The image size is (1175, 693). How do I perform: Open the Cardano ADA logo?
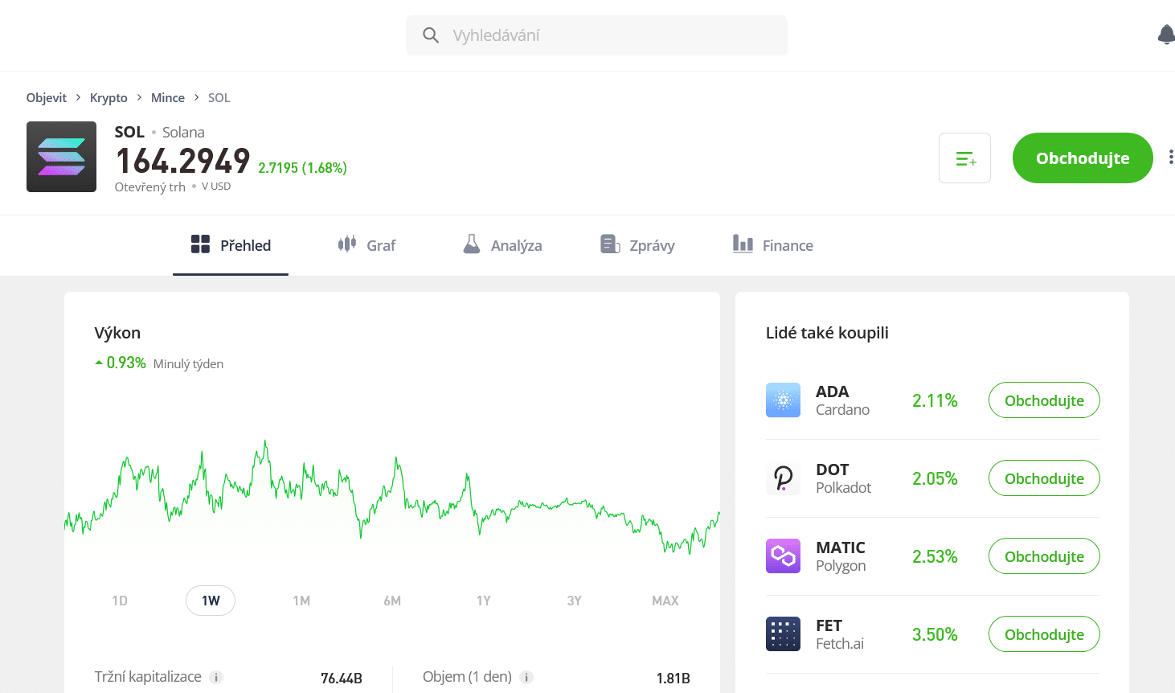point(783,400)
